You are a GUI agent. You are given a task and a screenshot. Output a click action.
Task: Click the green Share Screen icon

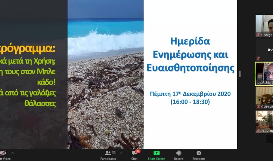click(x=156, y=153)
